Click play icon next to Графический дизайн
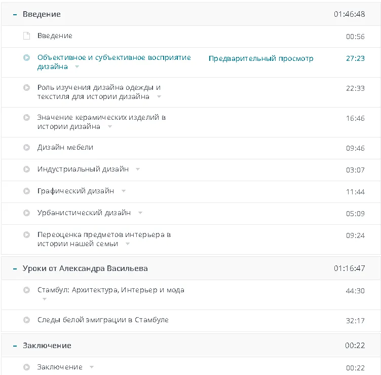The image size is (381, 375). coord(26,191)
